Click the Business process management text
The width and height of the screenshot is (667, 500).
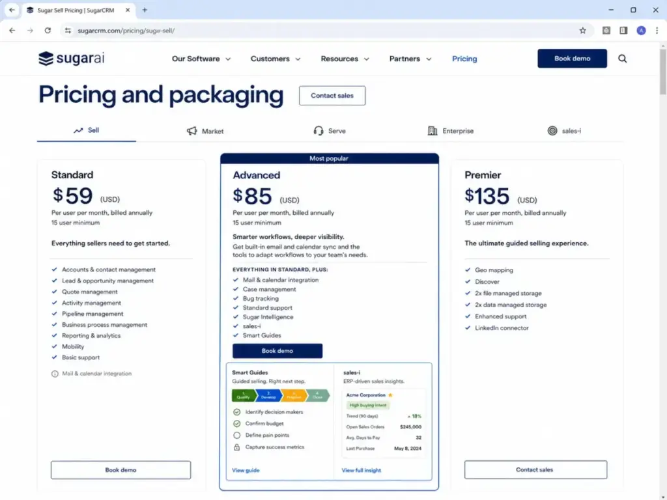click(105, 324)
